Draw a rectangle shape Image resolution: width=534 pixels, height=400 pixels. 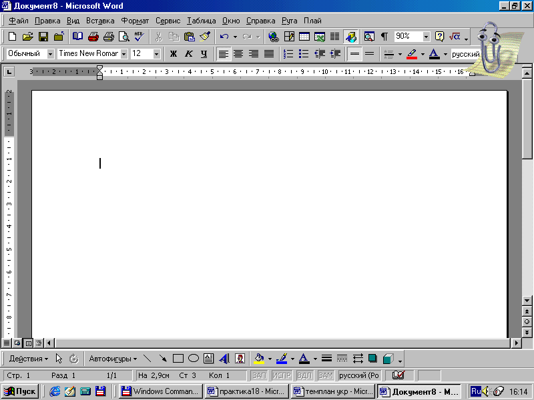[x=178, y=359]
